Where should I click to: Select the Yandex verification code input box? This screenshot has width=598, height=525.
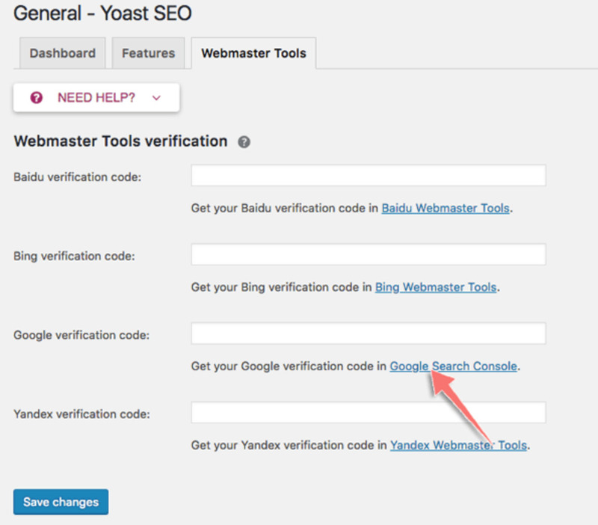click(369, 412)
